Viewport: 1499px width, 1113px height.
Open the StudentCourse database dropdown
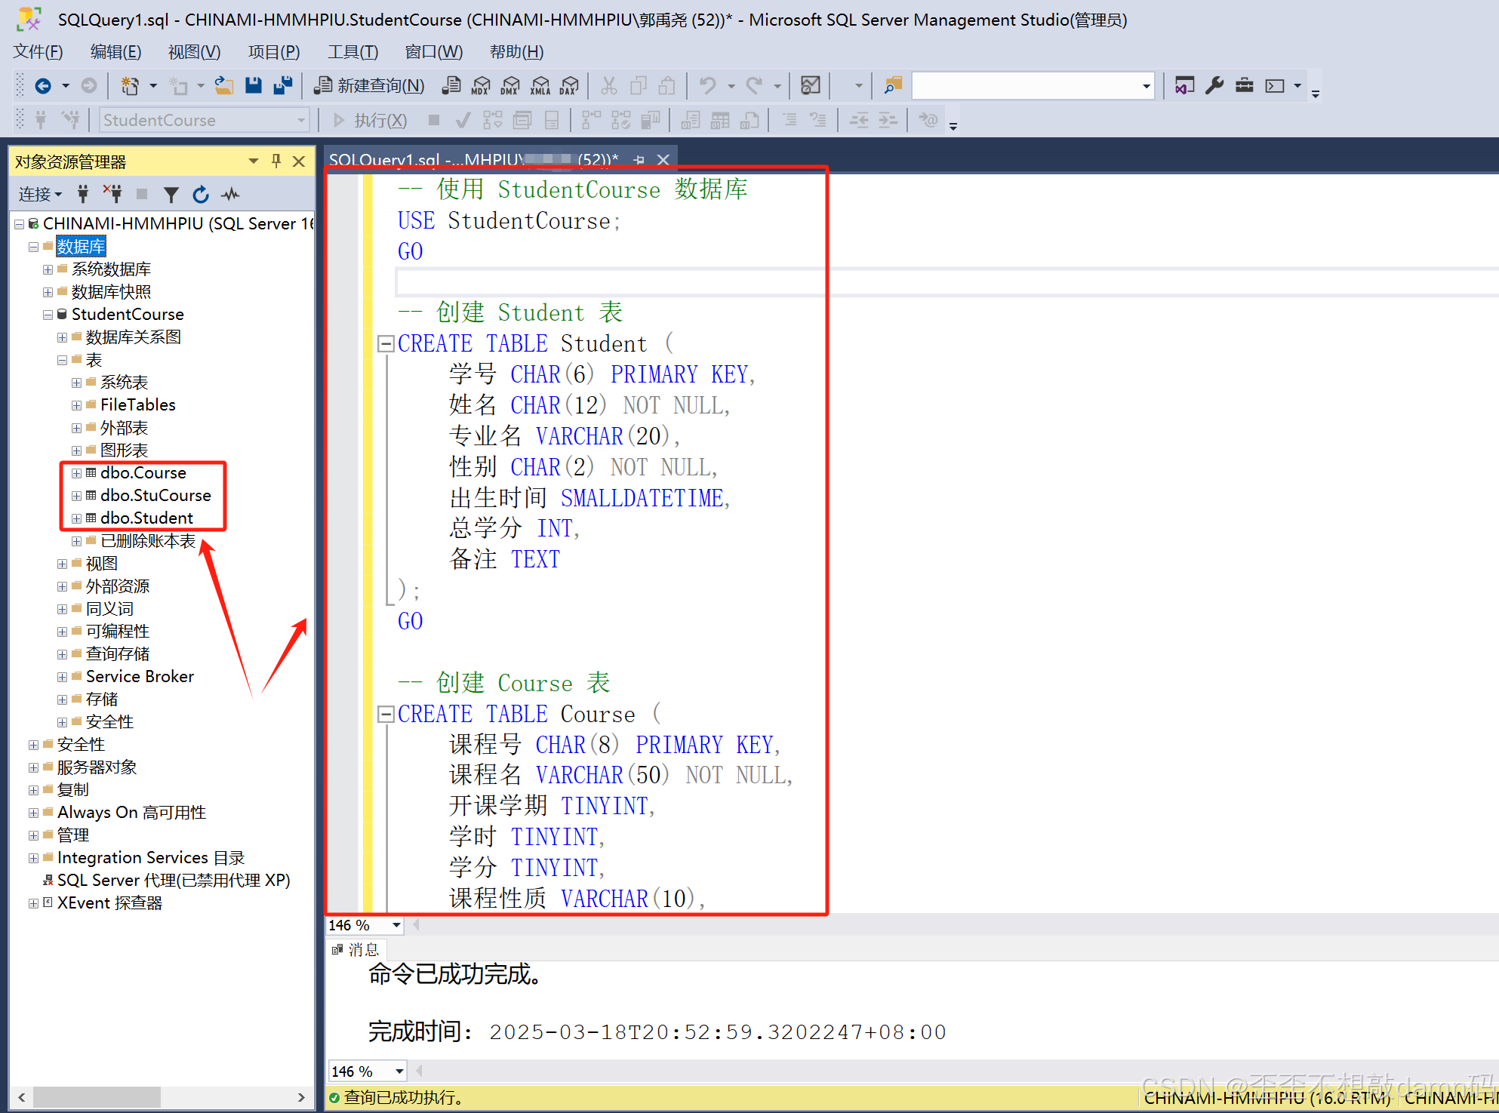[300, 120]
